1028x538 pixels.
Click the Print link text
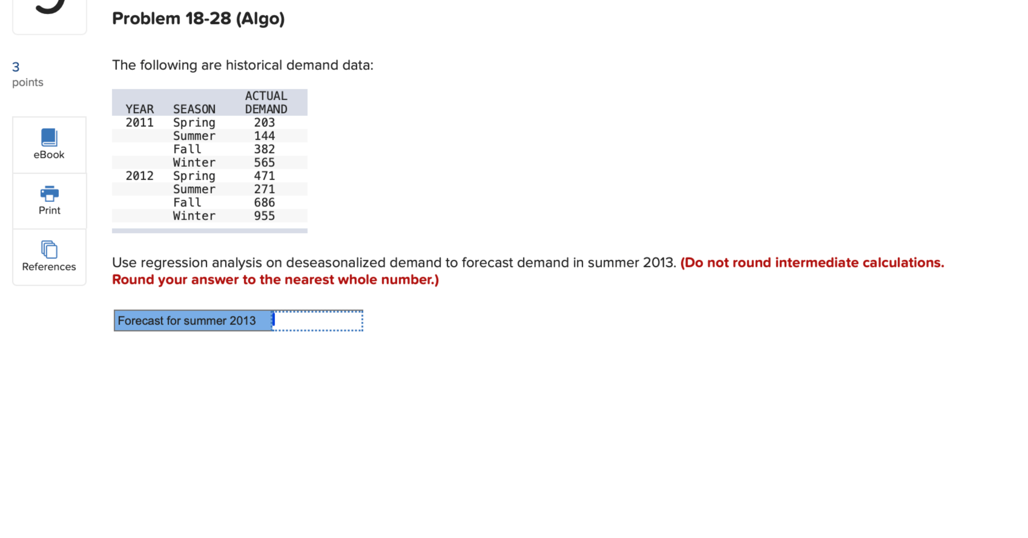[x=49, y=211]
